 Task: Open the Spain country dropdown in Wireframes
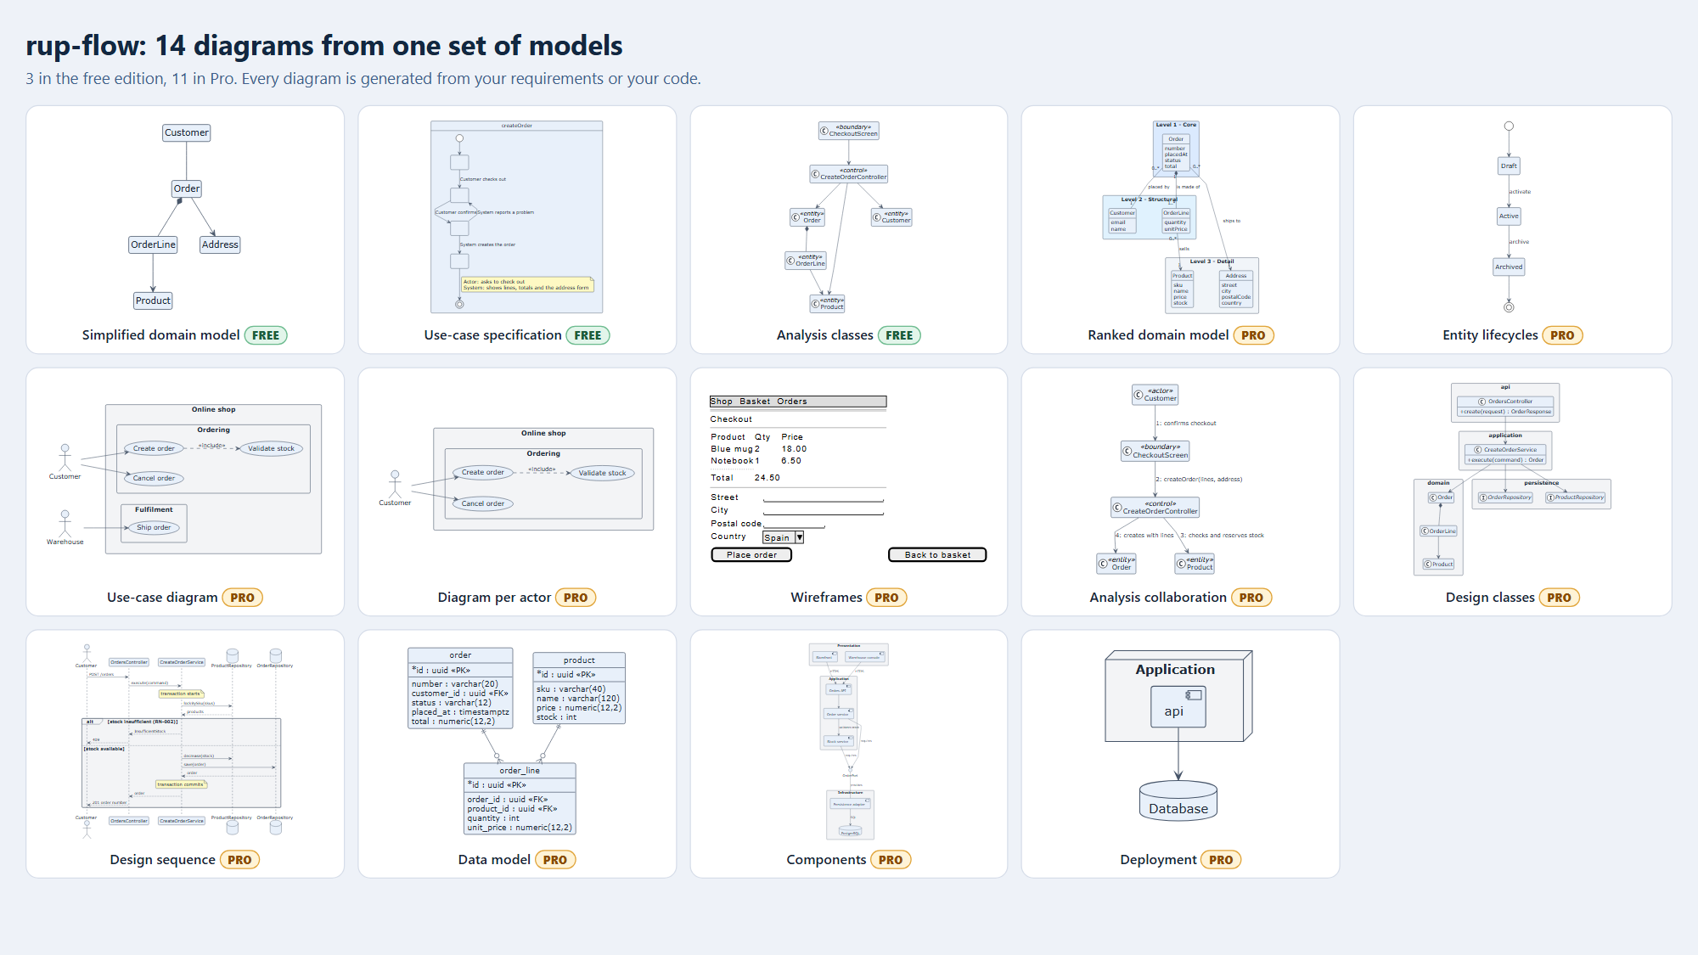click(783, 537)
